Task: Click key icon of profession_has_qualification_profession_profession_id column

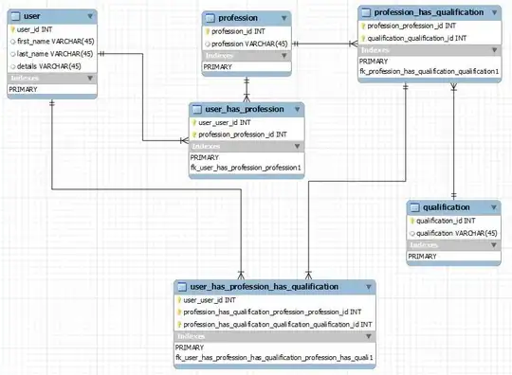Action: [x=179, y=312]
